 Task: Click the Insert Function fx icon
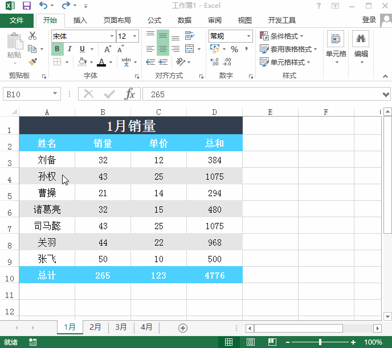click(x=129, y=94)
